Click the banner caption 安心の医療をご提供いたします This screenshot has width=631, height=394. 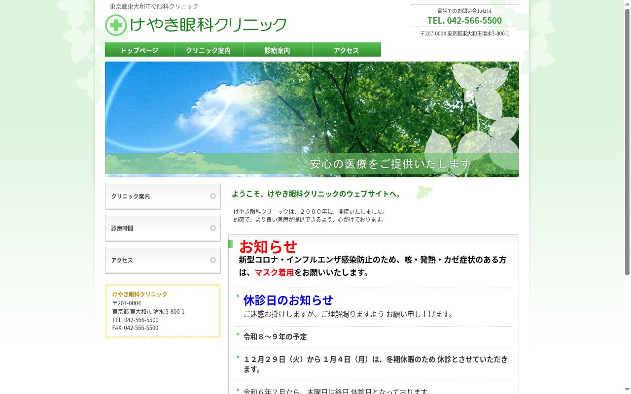click(390, 164)
